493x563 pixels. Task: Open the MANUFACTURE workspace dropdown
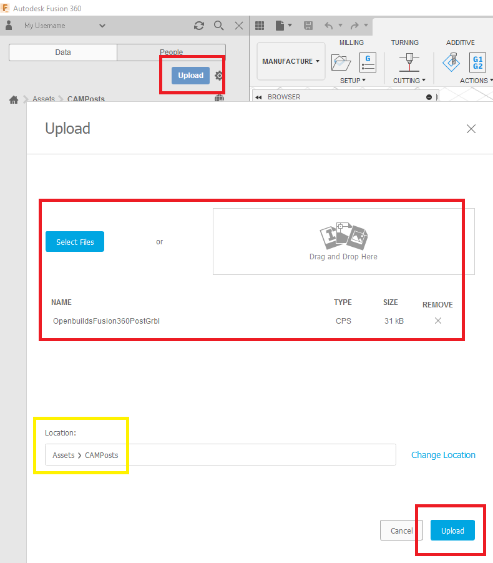pos(291,61)
